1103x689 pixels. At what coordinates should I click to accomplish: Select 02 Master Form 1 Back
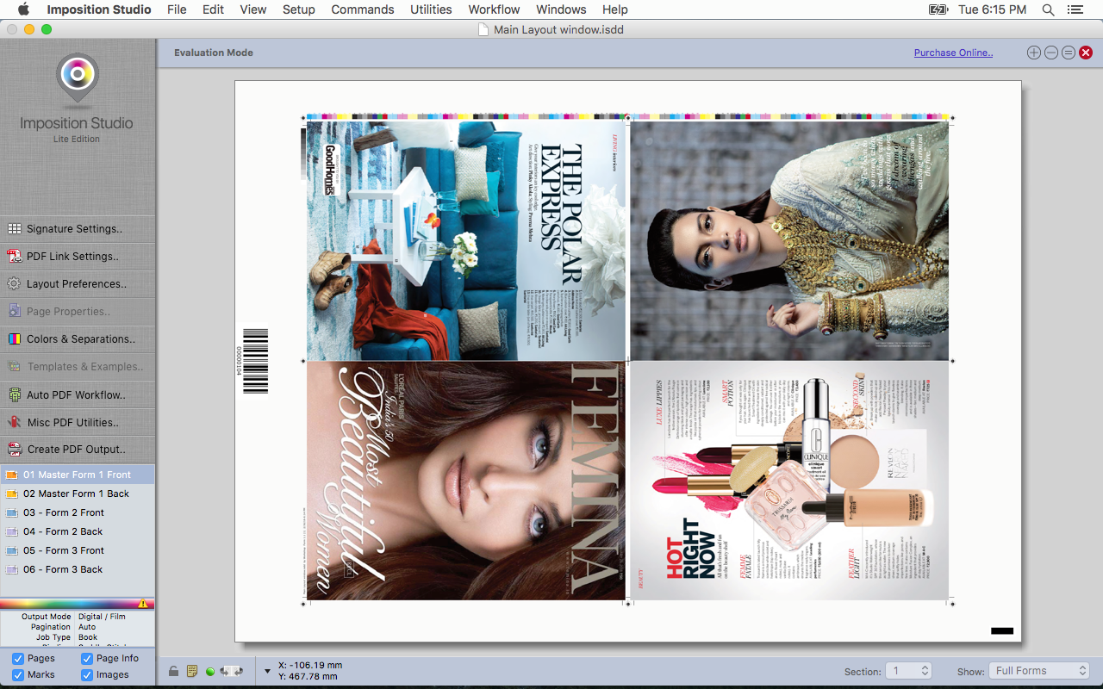click(78, 493)
